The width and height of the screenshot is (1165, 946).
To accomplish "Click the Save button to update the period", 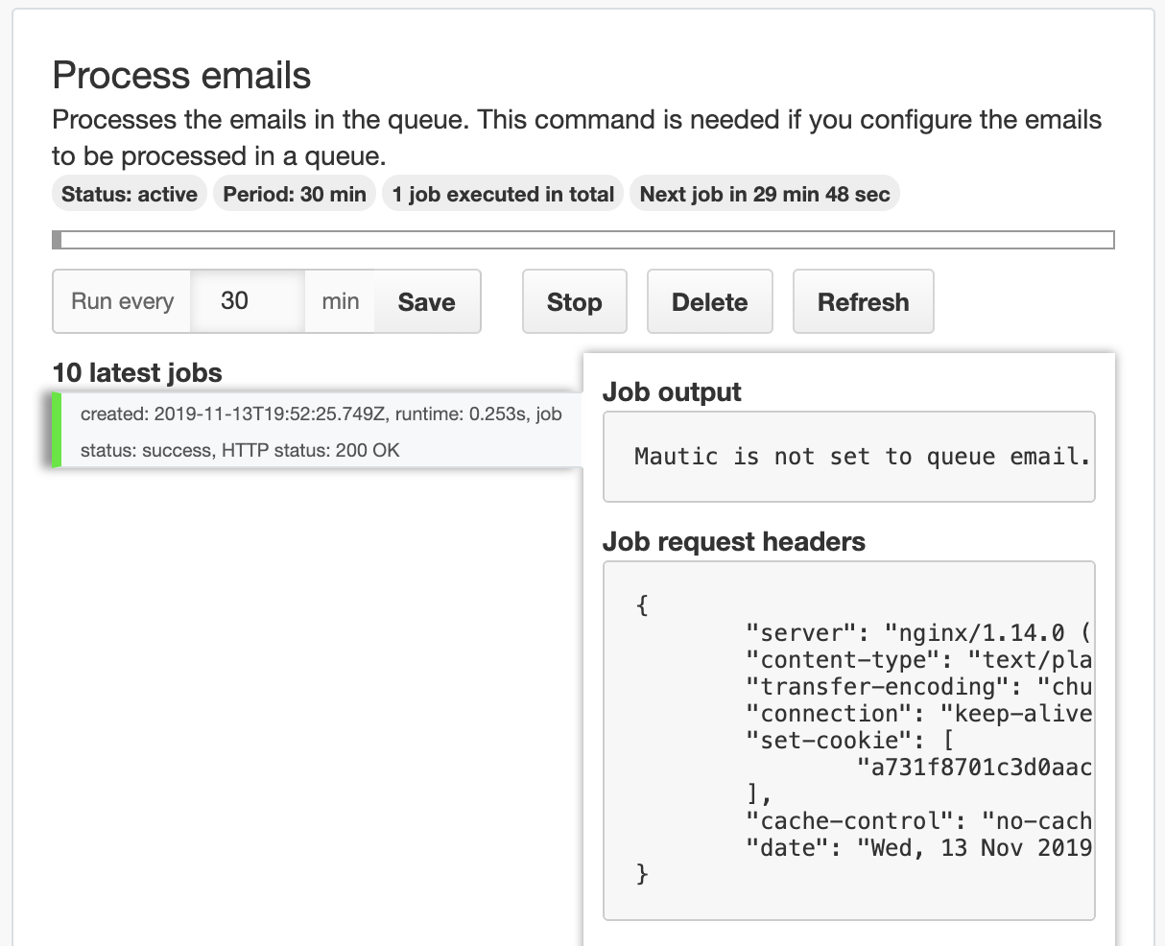I will [x=426, y=301].
